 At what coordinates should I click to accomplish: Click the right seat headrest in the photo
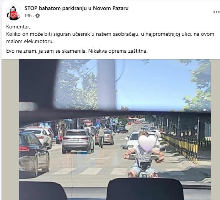pyautogui.click(x=145, y=189)
